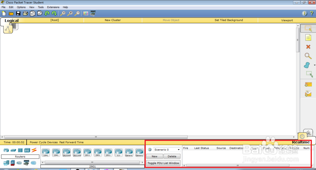Choose End Devices category icon
Image resolution: width=316 pixels, height=170 pixels.
pos(6,163)
